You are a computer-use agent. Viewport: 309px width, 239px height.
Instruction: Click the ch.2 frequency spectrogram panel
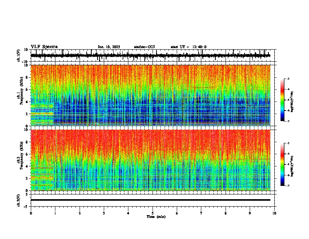coord(150,160)
